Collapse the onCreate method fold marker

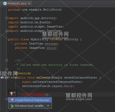(7, 78)
